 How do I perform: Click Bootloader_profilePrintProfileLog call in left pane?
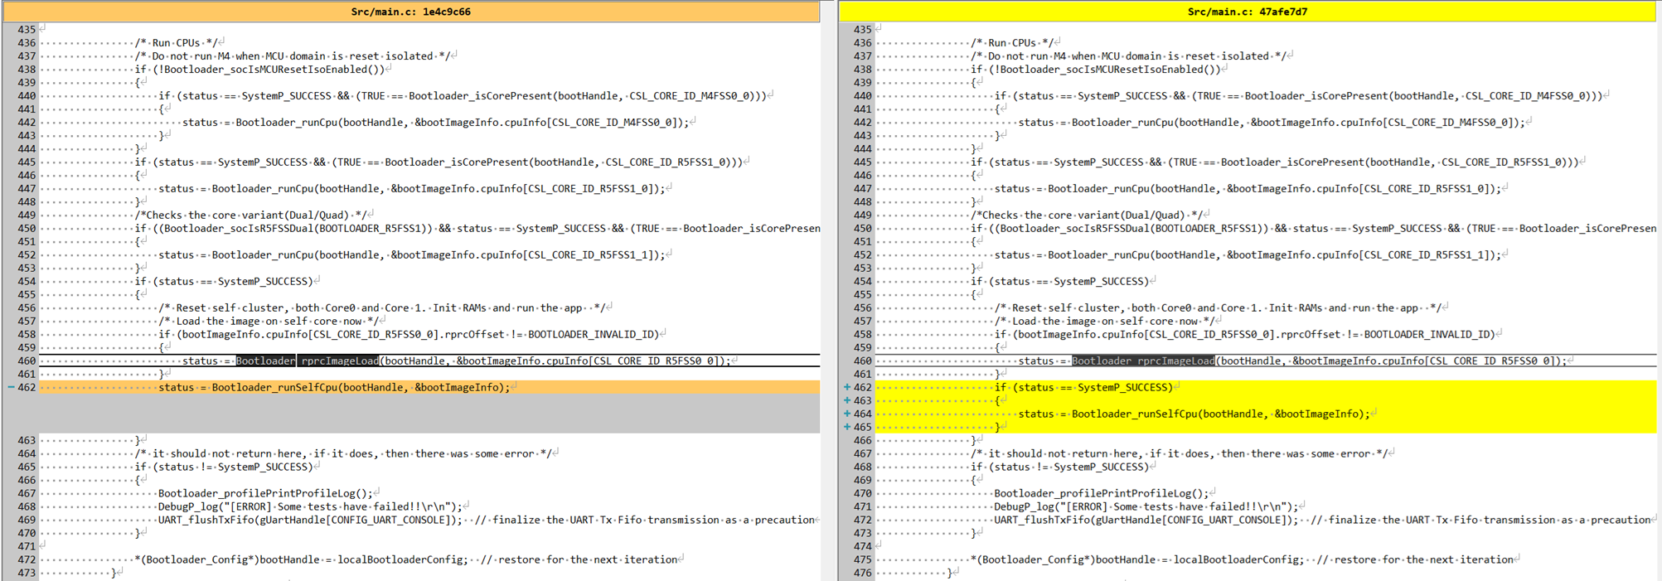pyautogui.click(x=265, y=493)
